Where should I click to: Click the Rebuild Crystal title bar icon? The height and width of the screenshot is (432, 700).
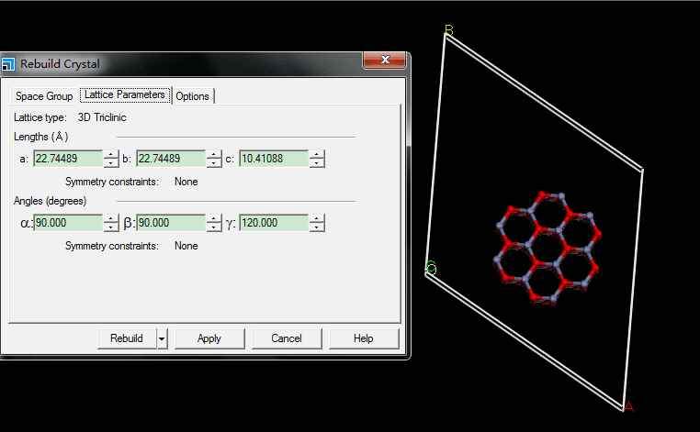click(x=8, y=64)
